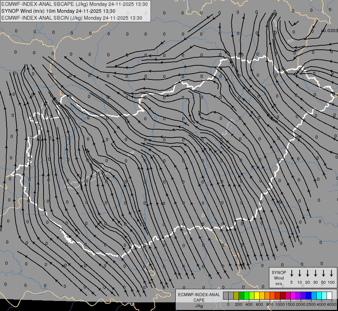The image size is (338, 311).
Task: Select the bright magenta CAPE legend swatch
Action: click(x=293, y=295)
